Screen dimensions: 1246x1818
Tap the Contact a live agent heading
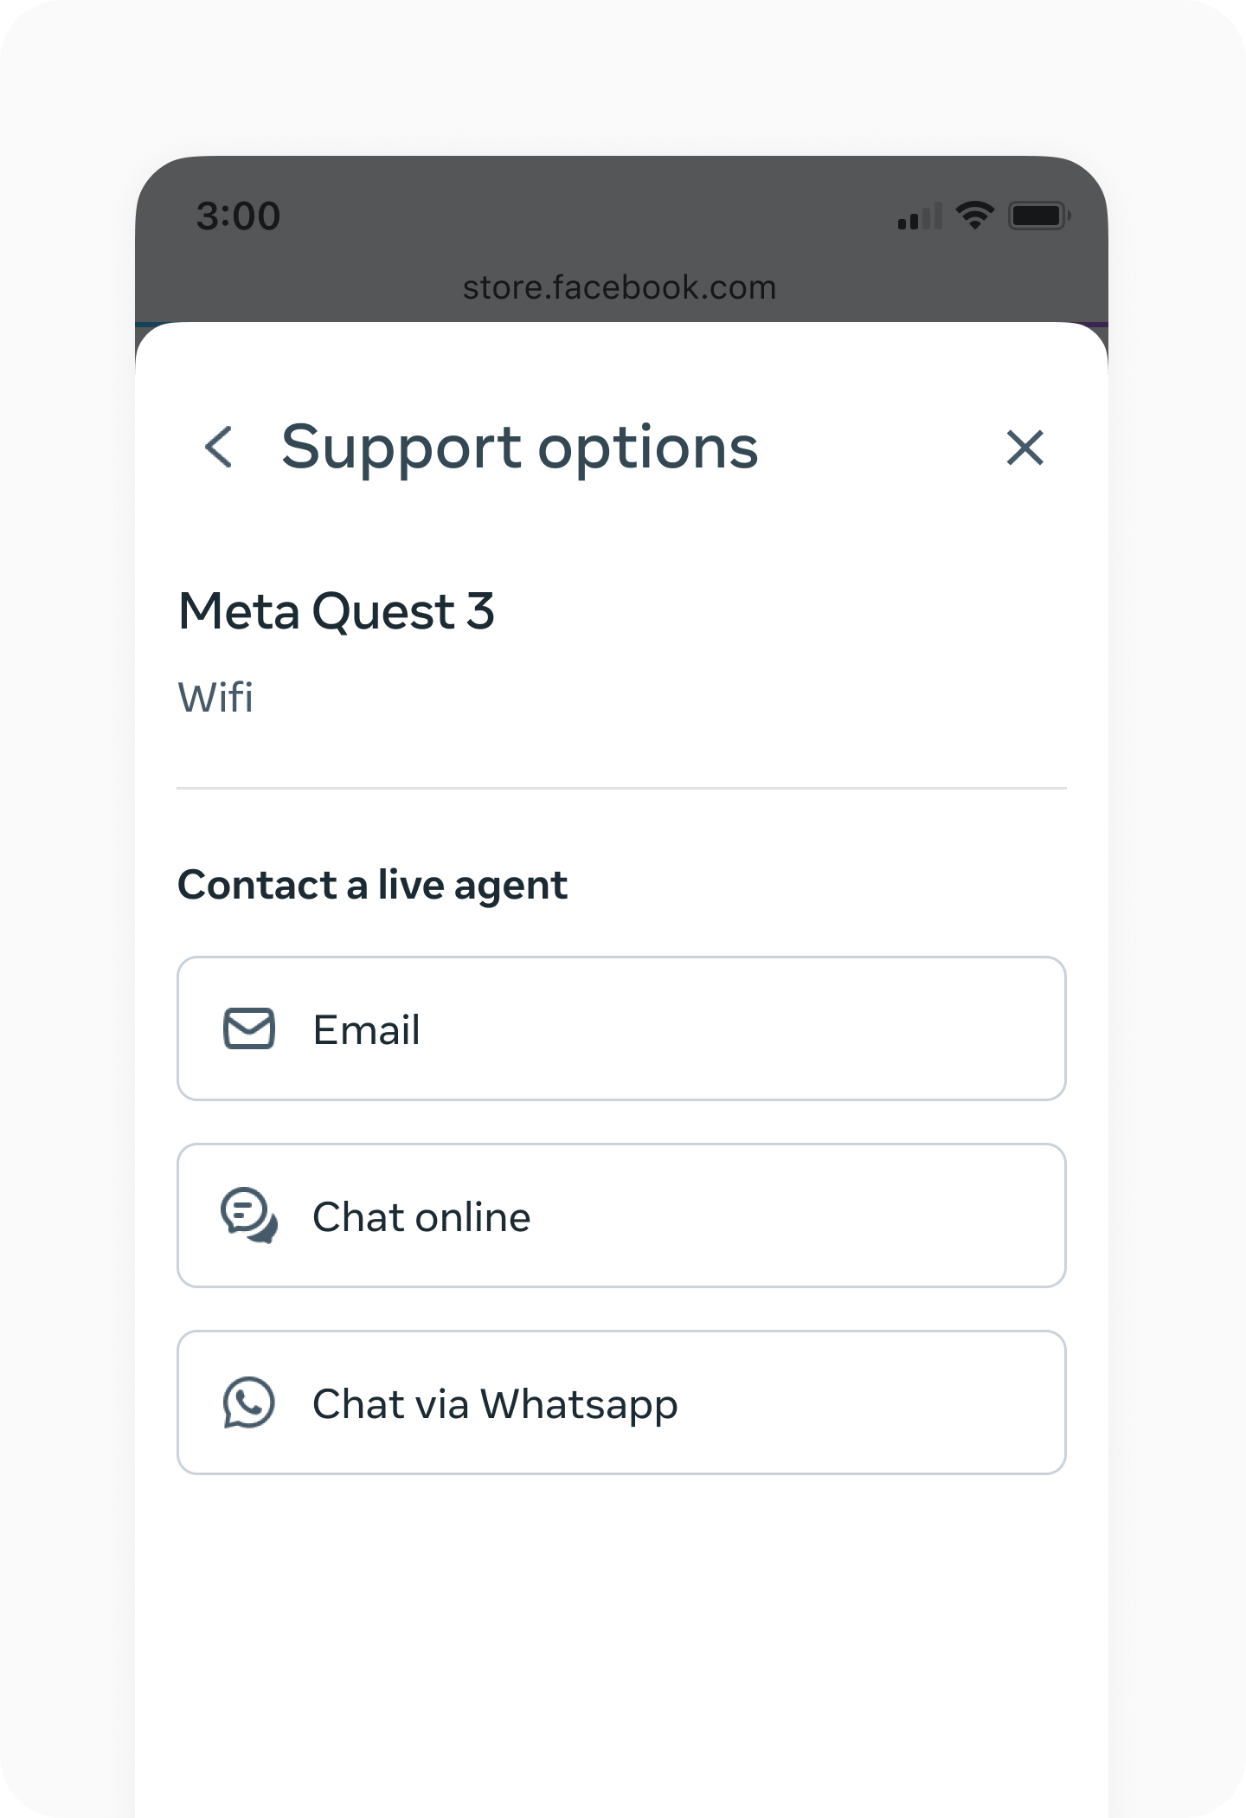(x=372, y=884)
